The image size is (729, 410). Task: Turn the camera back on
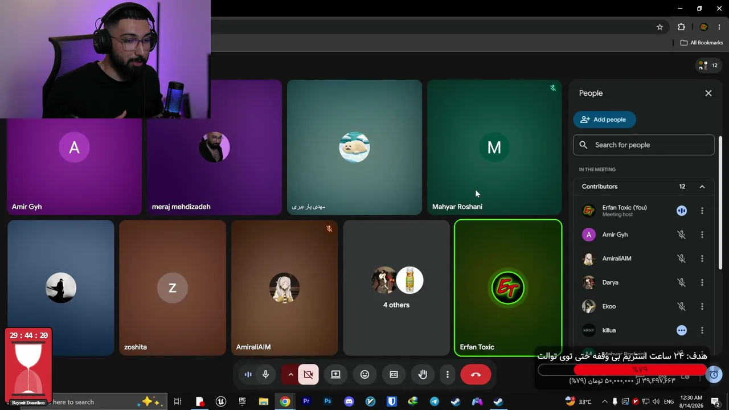pyautogui.click(x=308, y=374)
